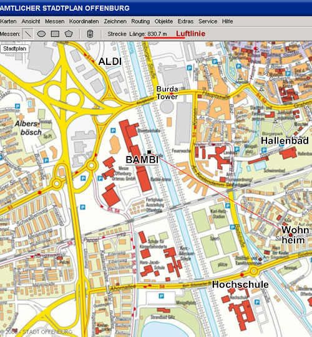Click the parking icon near Hochschule buildings

(257, 302)
